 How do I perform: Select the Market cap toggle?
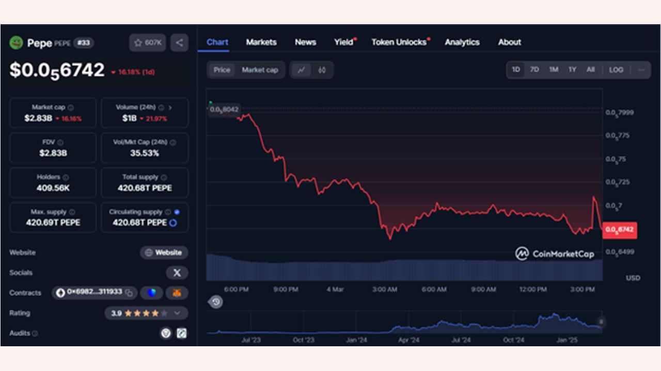260,70
